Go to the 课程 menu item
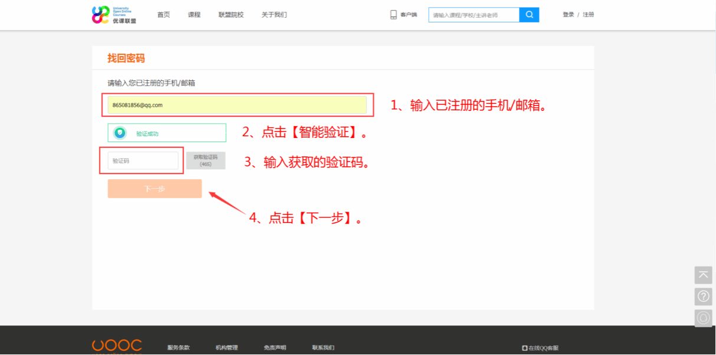This screenshot has height=355, width=716. 194,15
